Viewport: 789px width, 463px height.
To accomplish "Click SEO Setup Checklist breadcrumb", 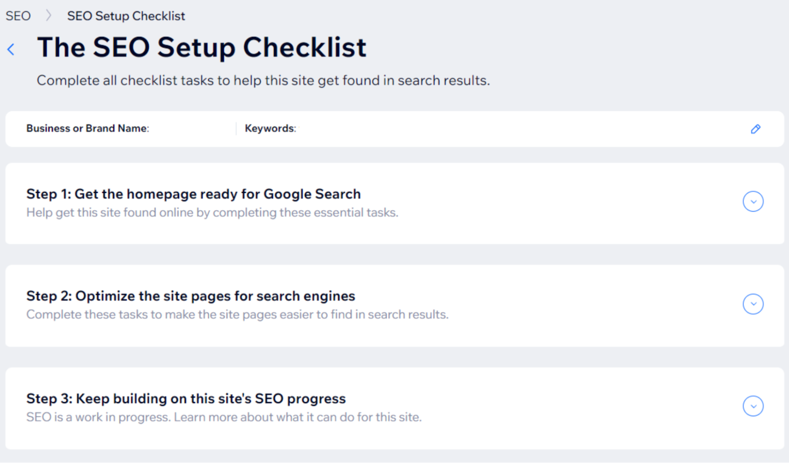I will (126, 16).
